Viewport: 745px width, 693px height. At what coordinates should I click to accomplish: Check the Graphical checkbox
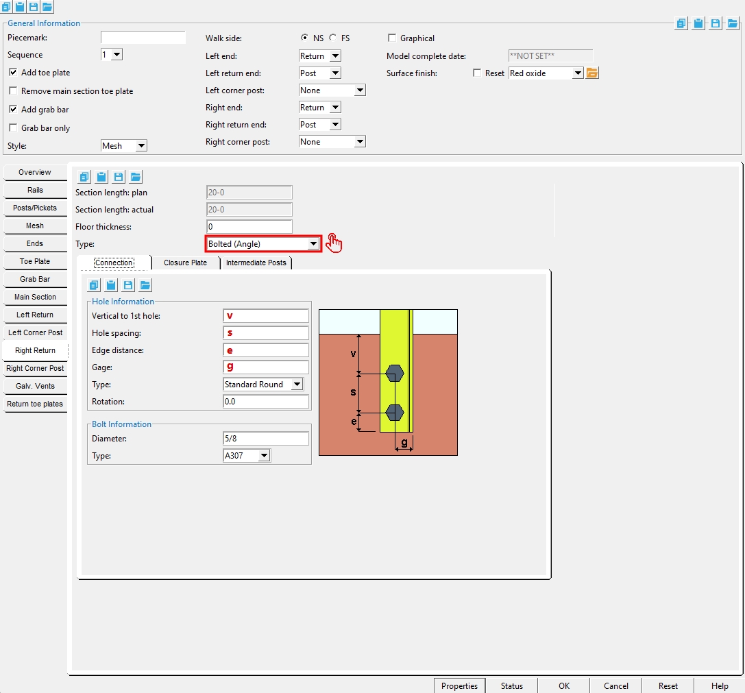click(x=392, y=38)
